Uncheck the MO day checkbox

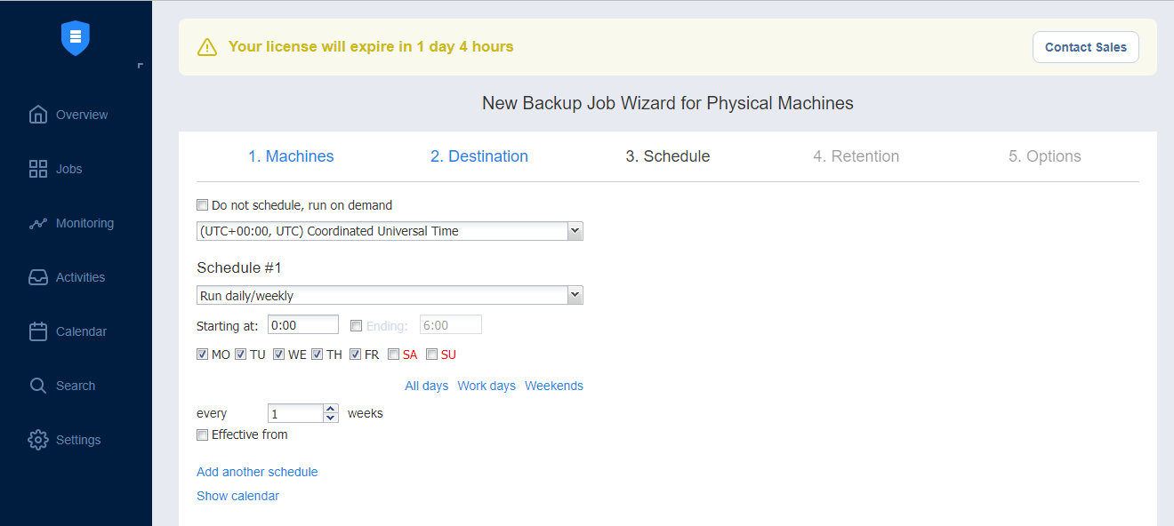tap(203, 355)
